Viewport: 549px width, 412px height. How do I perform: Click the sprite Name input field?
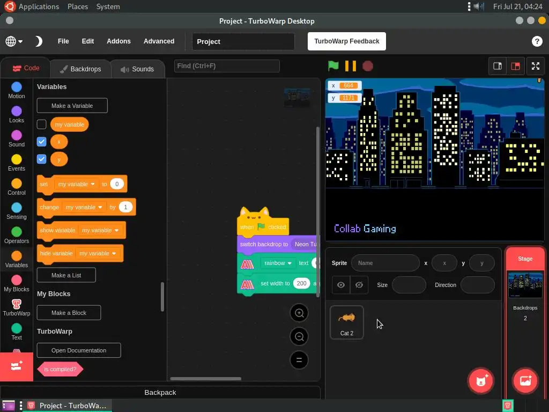click(385, 263)
